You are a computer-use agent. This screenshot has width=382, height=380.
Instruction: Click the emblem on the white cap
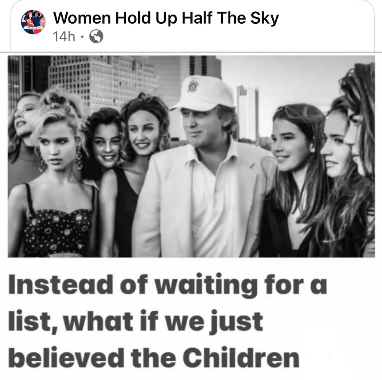[x=193, y=86]
